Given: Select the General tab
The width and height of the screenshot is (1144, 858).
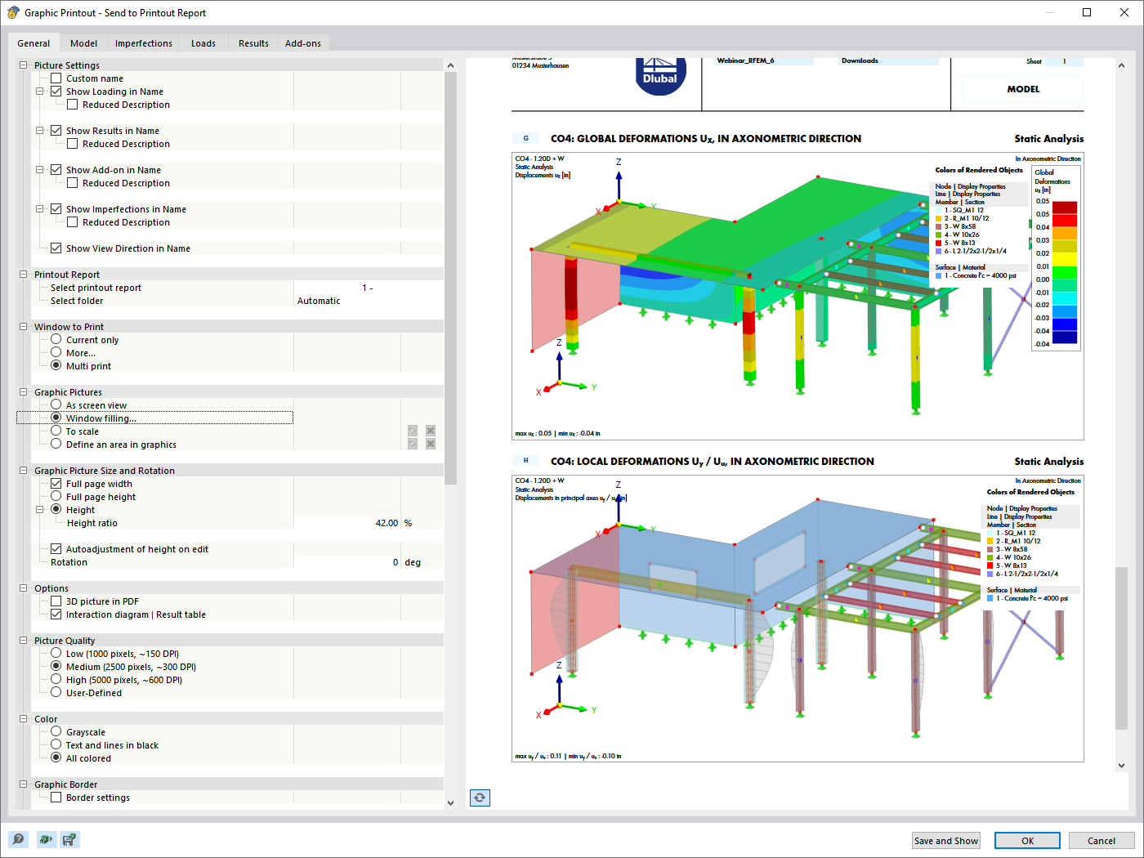Looking at the screenshot, I should 34,43.
